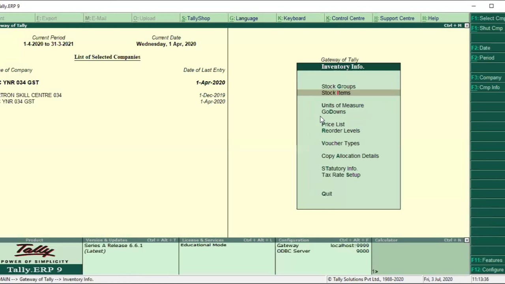505x284 pixels.
Task: Click F1 Select Cmp button
Action: [488, 18]
